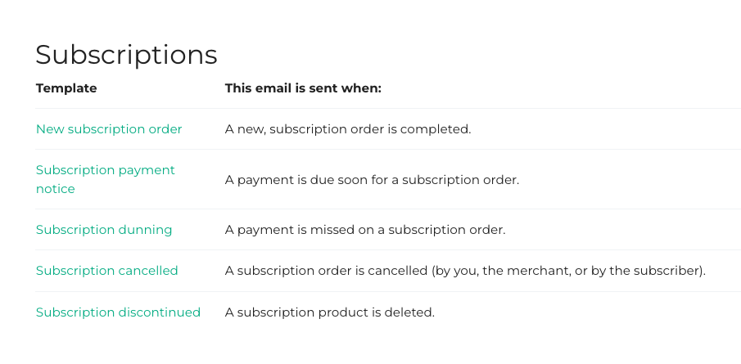Open the Subscription payment notice template

click(105, 170)
